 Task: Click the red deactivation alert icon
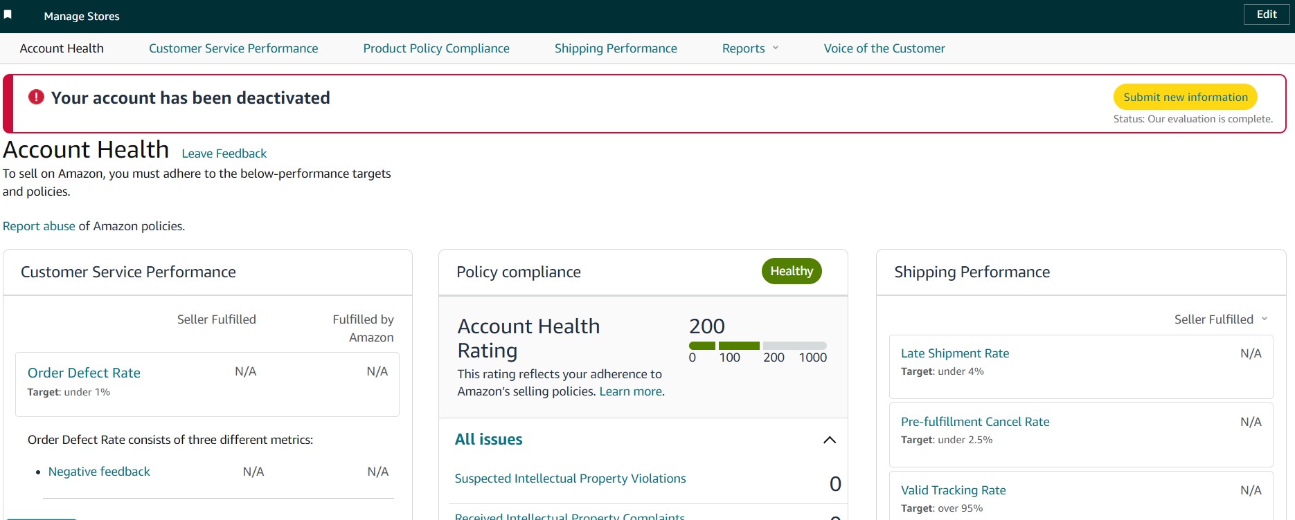pos(36,98)
